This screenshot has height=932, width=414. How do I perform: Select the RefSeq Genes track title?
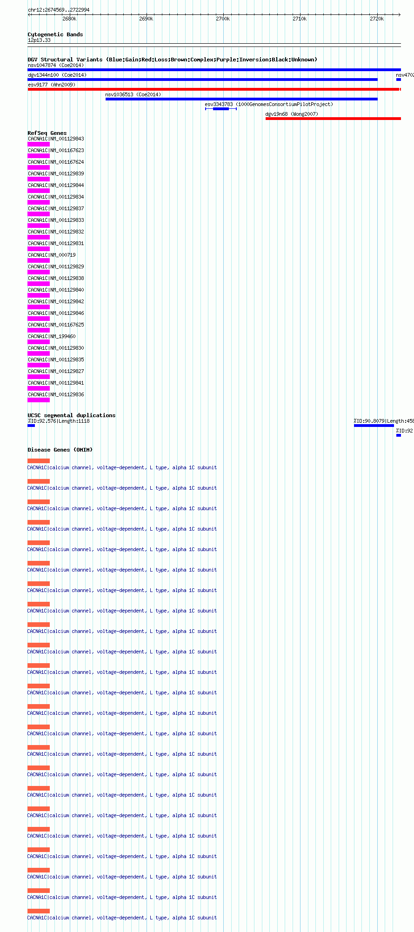(47, 133)
